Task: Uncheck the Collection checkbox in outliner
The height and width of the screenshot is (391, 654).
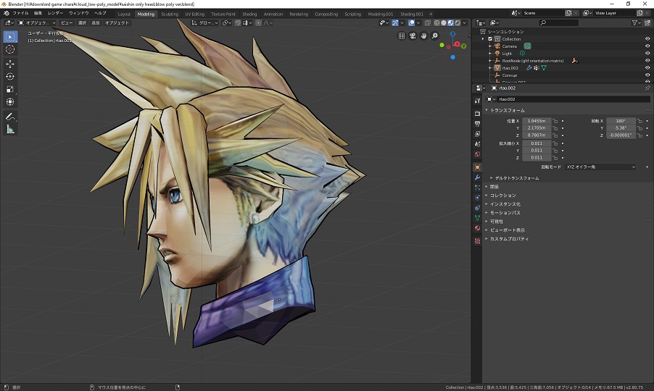Action: click(490, 39)
